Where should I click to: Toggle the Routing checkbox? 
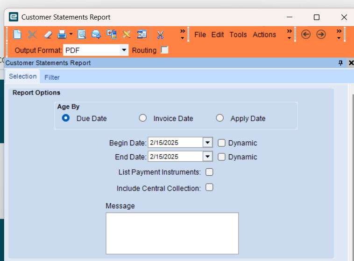pos(164,50)
